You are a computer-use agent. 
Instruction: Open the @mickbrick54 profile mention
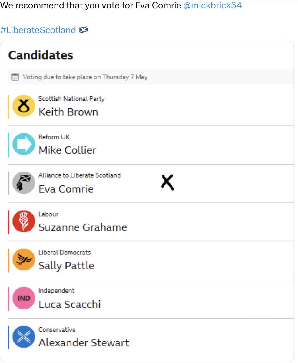(213, 5)
